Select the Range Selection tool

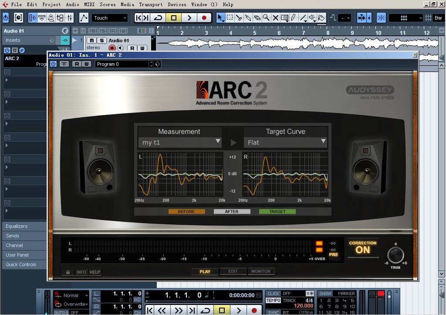230,17
